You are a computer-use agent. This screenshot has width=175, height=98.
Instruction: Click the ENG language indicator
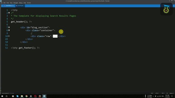point(163,96)
